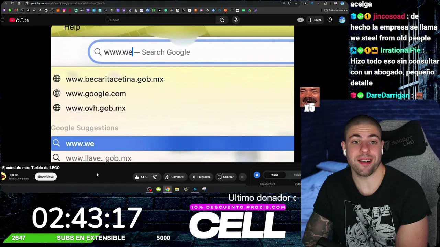Click the zoom icon in address bar

(284, 3)
